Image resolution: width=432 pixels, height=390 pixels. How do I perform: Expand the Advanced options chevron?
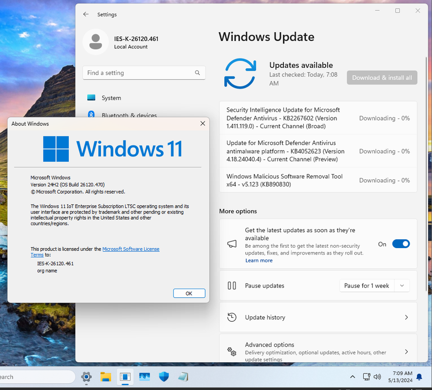click(406, 351)
